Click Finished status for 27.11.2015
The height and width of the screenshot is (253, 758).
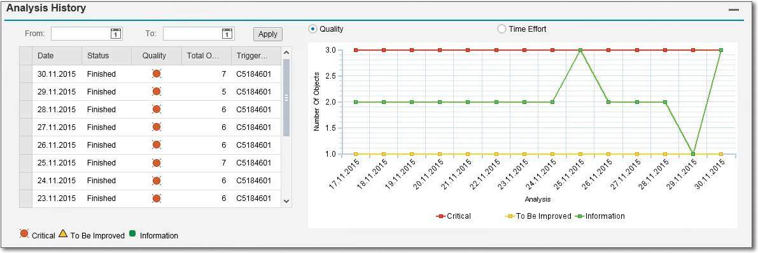click(102, 127)
